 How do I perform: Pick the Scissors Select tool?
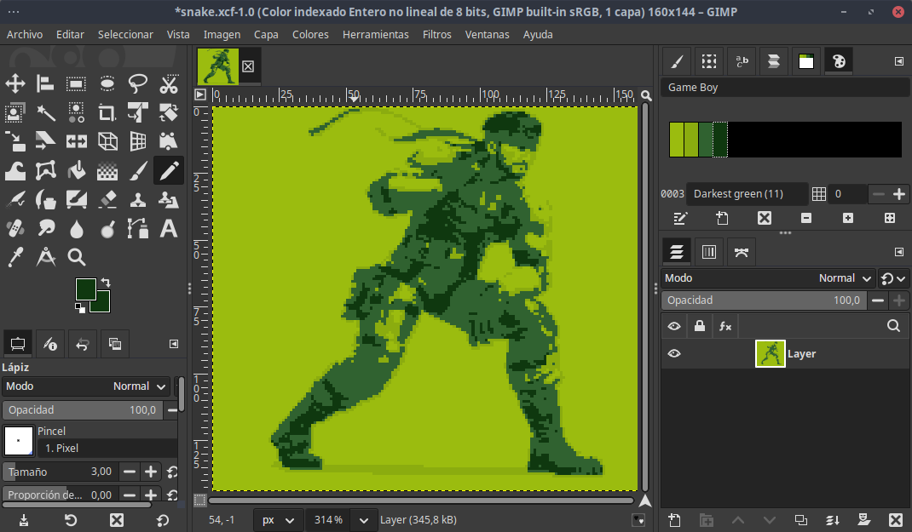pos(169,83)
